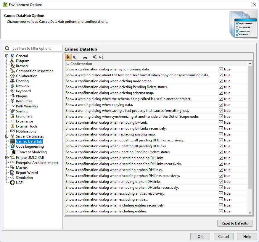Collapse the Confirmation group

tap(68, 63)
